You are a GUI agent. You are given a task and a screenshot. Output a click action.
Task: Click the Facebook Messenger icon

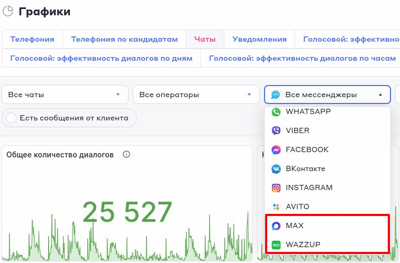tap(276, 149)
